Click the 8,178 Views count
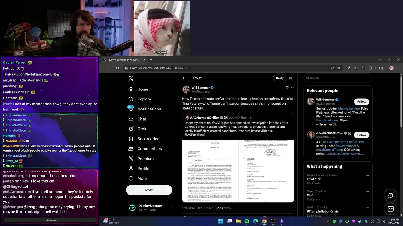Image resolution: width=403 pixels, height=226 pixels. tap(223, 208)
